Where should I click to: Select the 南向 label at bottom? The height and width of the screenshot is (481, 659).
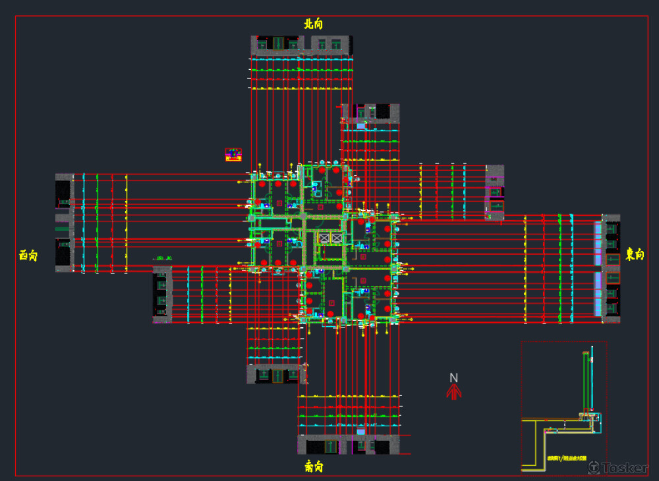314,467
